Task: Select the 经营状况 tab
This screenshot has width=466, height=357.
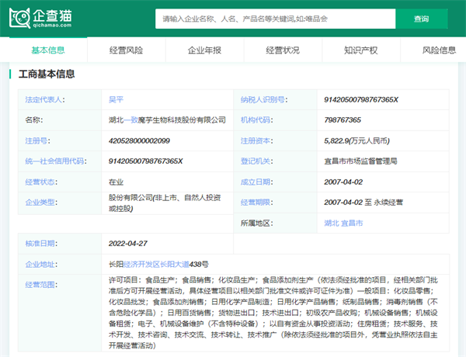Action: coord(283,50)
